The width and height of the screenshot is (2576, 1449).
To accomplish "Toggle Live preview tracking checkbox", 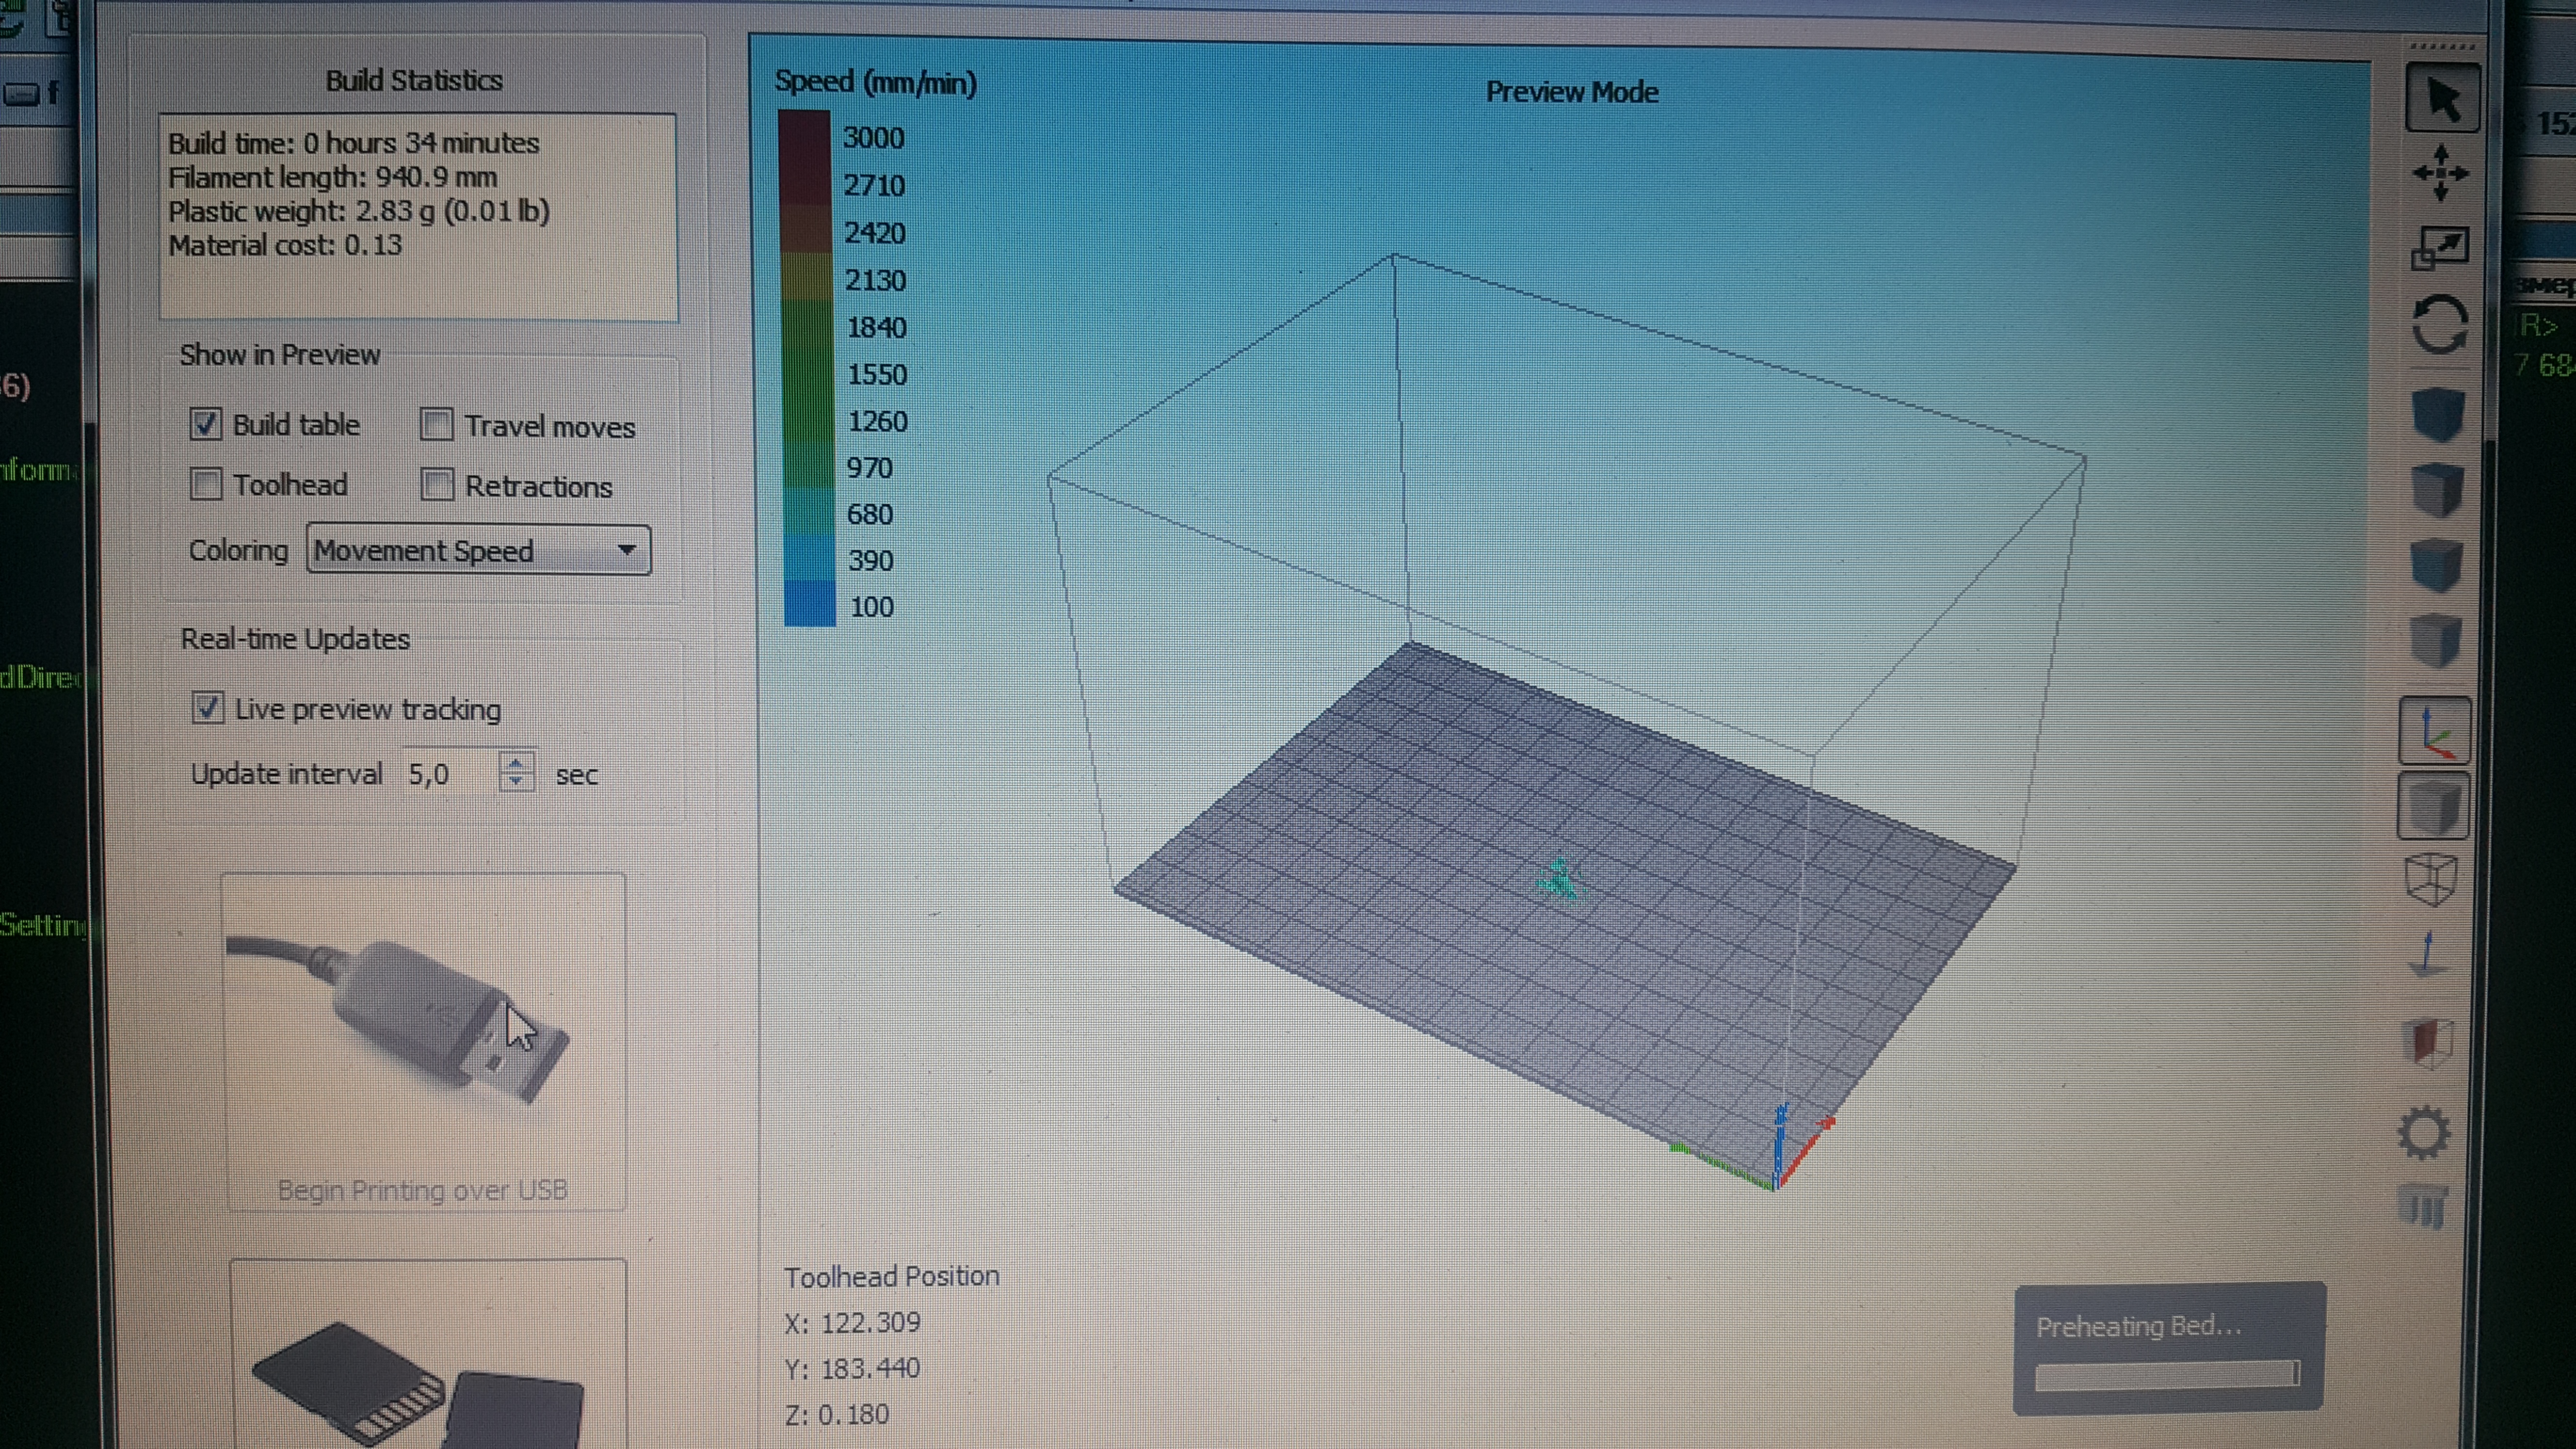I will [x=207, y=708].
